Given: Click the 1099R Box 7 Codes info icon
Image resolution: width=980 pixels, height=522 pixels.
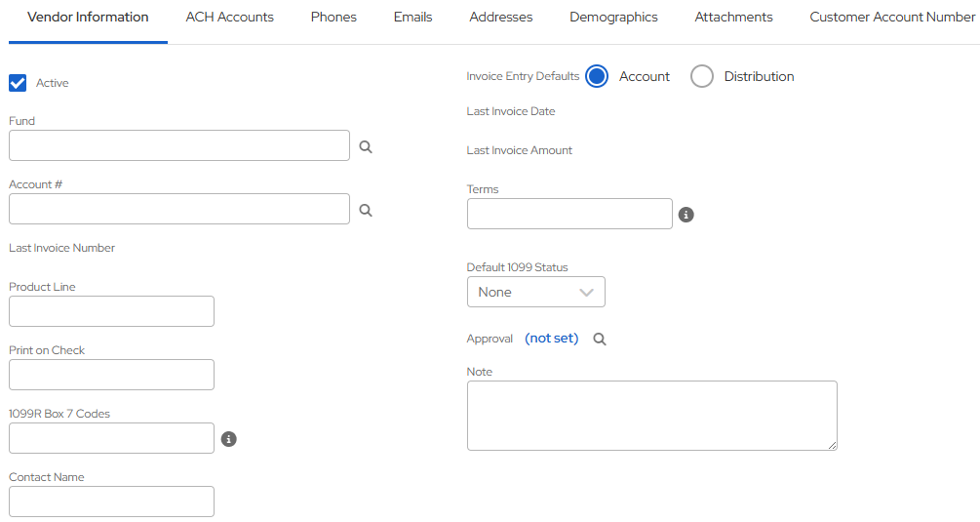Looking at the screenshot, I should pos(229,439).
